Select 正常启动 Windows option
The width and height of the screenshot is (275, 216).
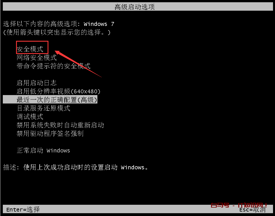click(x=43, y=150)
